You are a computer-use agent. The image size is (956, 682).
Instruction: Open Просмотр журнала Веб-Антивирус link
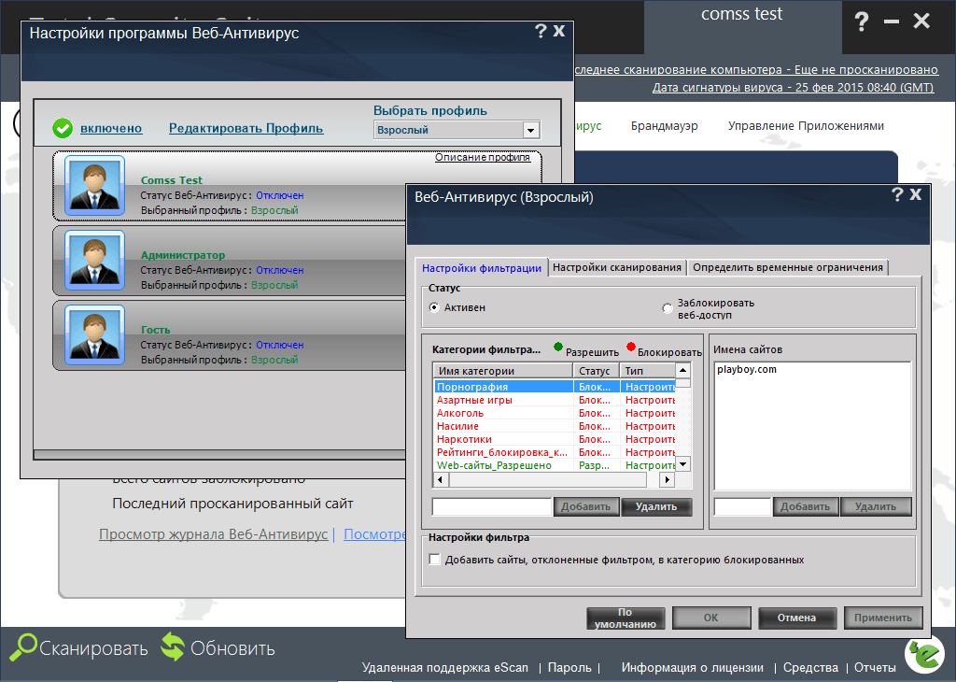point(214,534)
